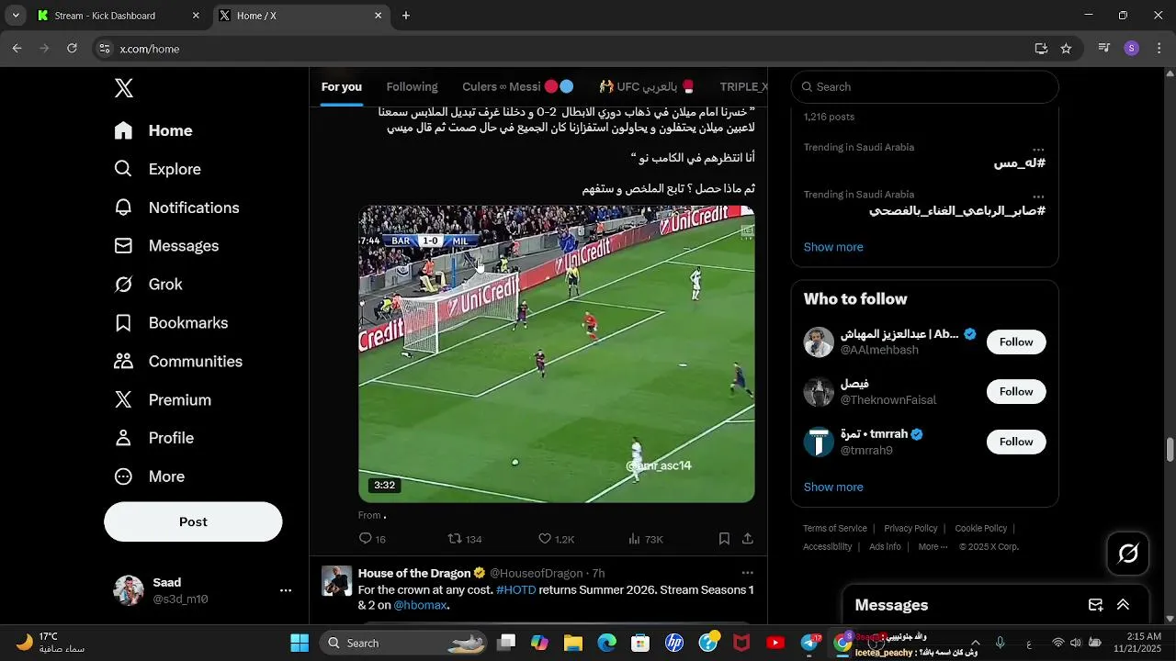Install app icon in address bar
The width and height of the screenshot is (1176, 661).
click(1041, 49)
